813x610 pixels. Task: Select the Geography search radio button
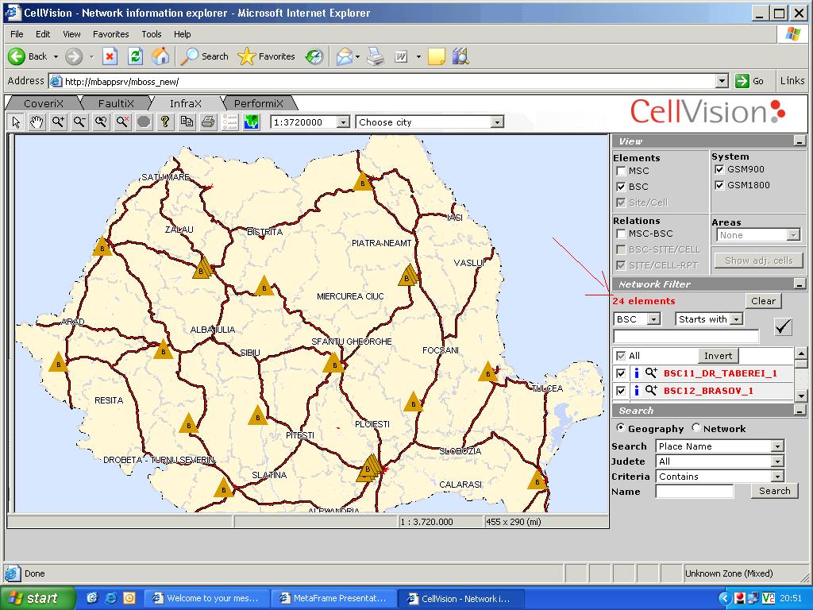tap(620, 428)
